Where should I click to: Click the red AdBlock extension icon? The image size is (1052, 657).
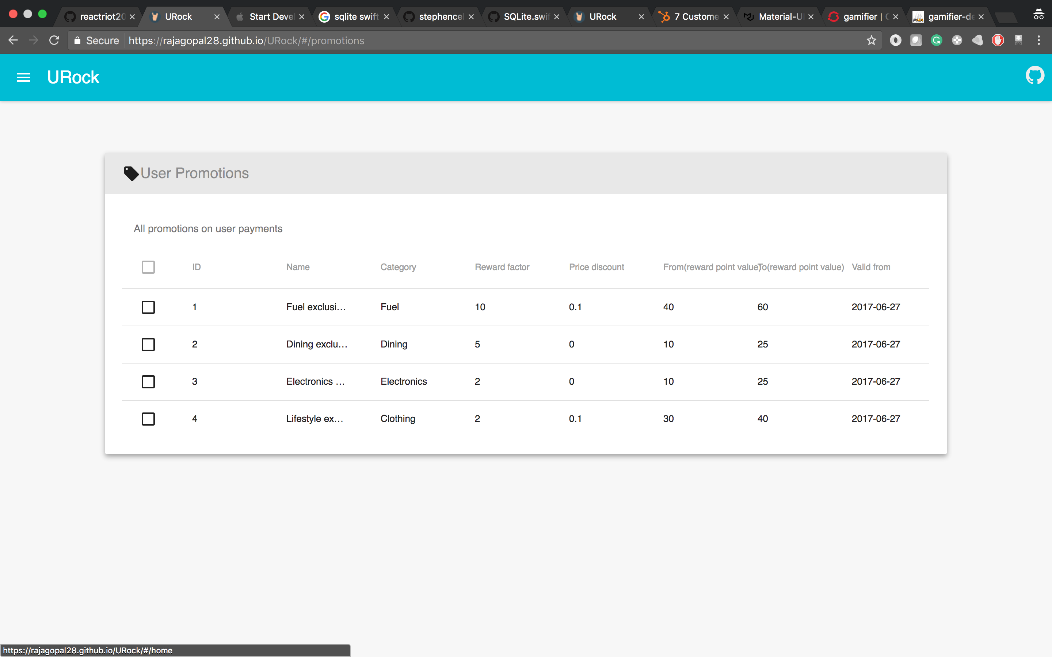[998, 41]
